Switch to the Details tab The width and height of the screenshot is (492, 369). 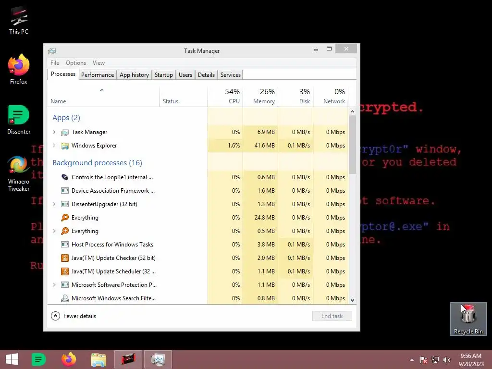coord(206,74)
